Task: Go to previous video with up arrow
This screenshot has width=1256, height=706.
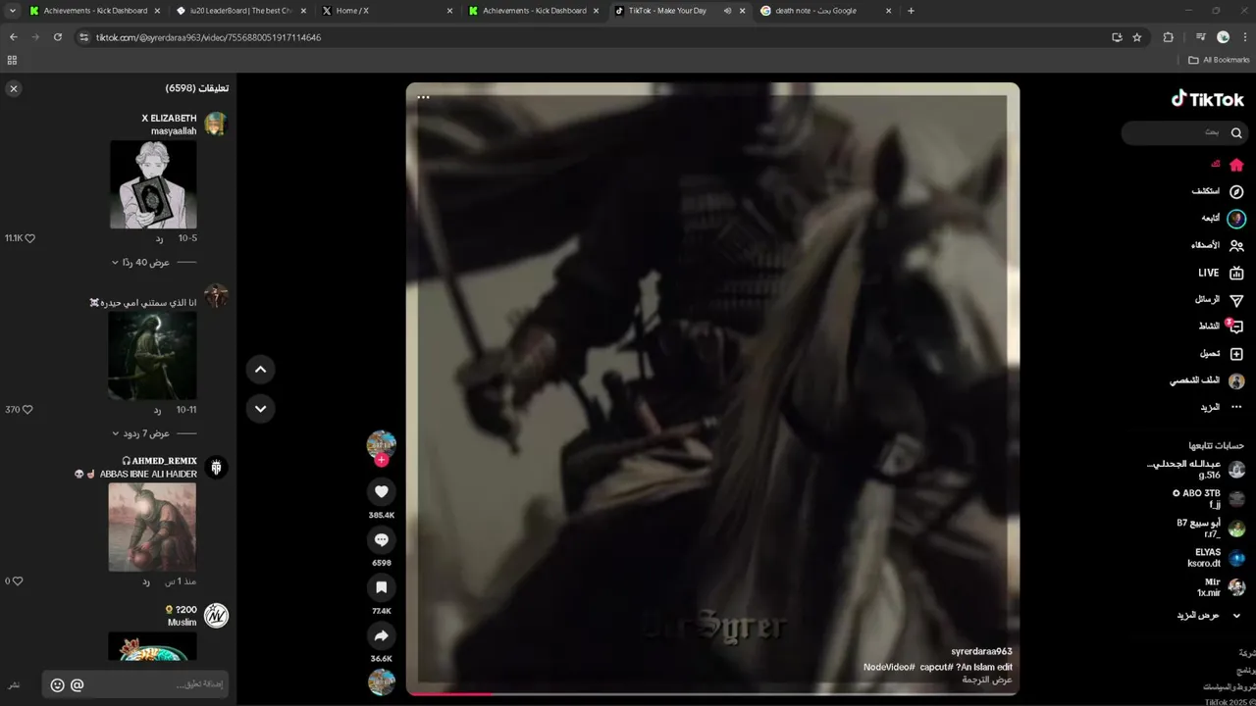Action: pos(260,370)
